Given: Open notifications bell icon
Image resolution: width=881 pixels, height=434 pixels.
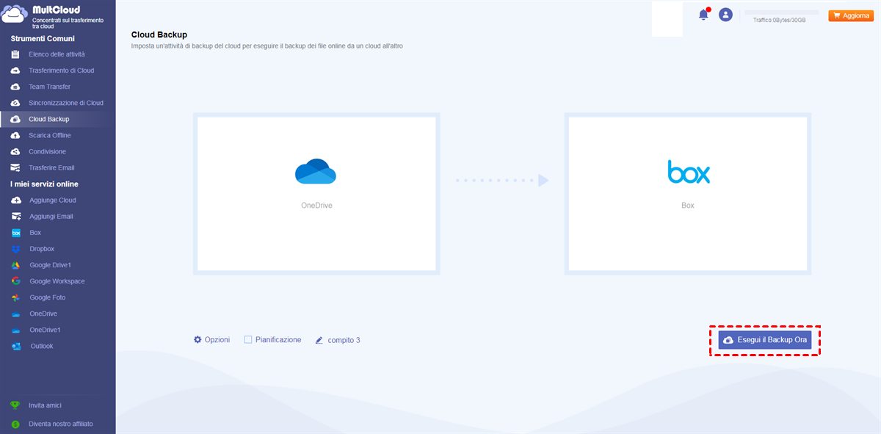Looking at the screenshot, I should [704, 14].
